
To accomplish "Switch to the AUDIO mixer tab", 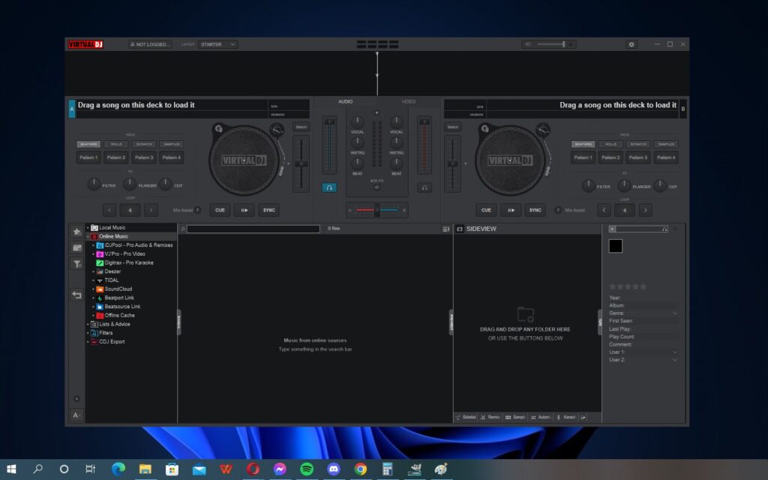I will 345,101.
